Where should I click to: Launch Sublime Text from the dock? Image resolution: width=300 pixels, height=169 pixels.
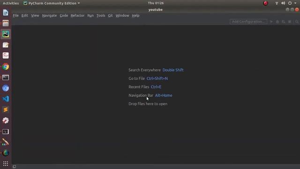[x=6, y=109]
